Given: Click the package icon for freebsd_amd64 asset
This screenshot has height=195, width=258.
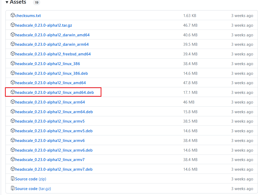Looking at the screenshot, I should point(13,54).
